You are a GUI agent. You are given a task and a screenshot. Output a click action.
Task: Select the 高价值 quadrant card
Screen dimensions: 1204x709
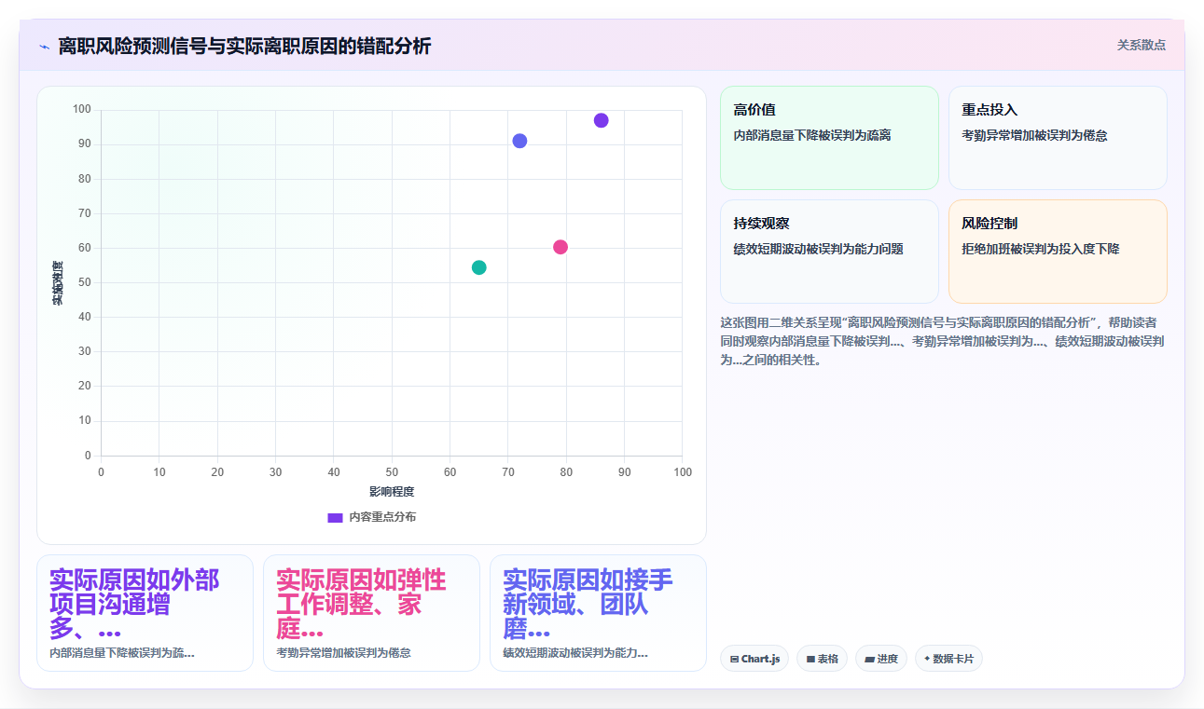point(829,138)
